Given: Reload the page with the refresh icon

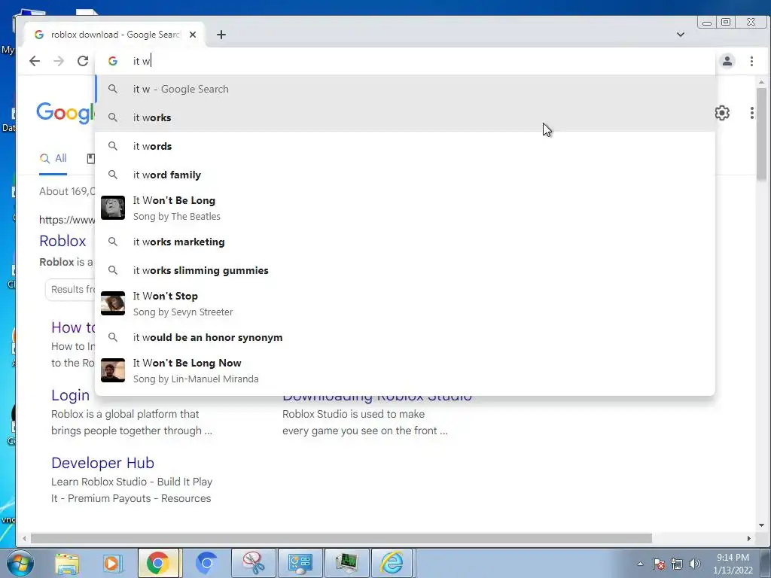Looking at the screenshot, I should click(83, 61).
